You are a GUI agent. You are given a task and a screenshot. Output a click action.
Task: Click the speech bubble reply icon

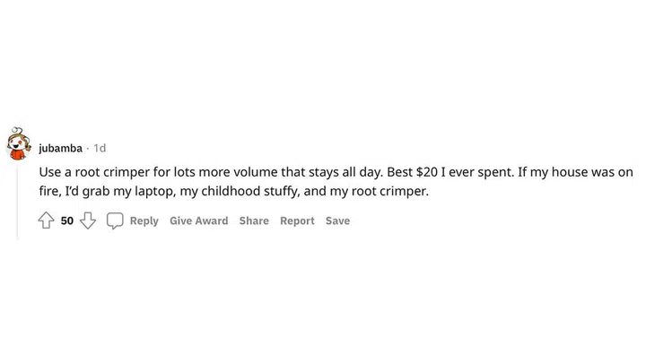point(115,220)
